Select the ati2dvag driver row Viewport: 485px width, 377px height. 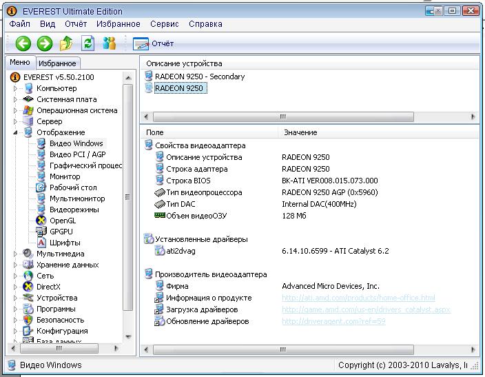tap(309, 251)
